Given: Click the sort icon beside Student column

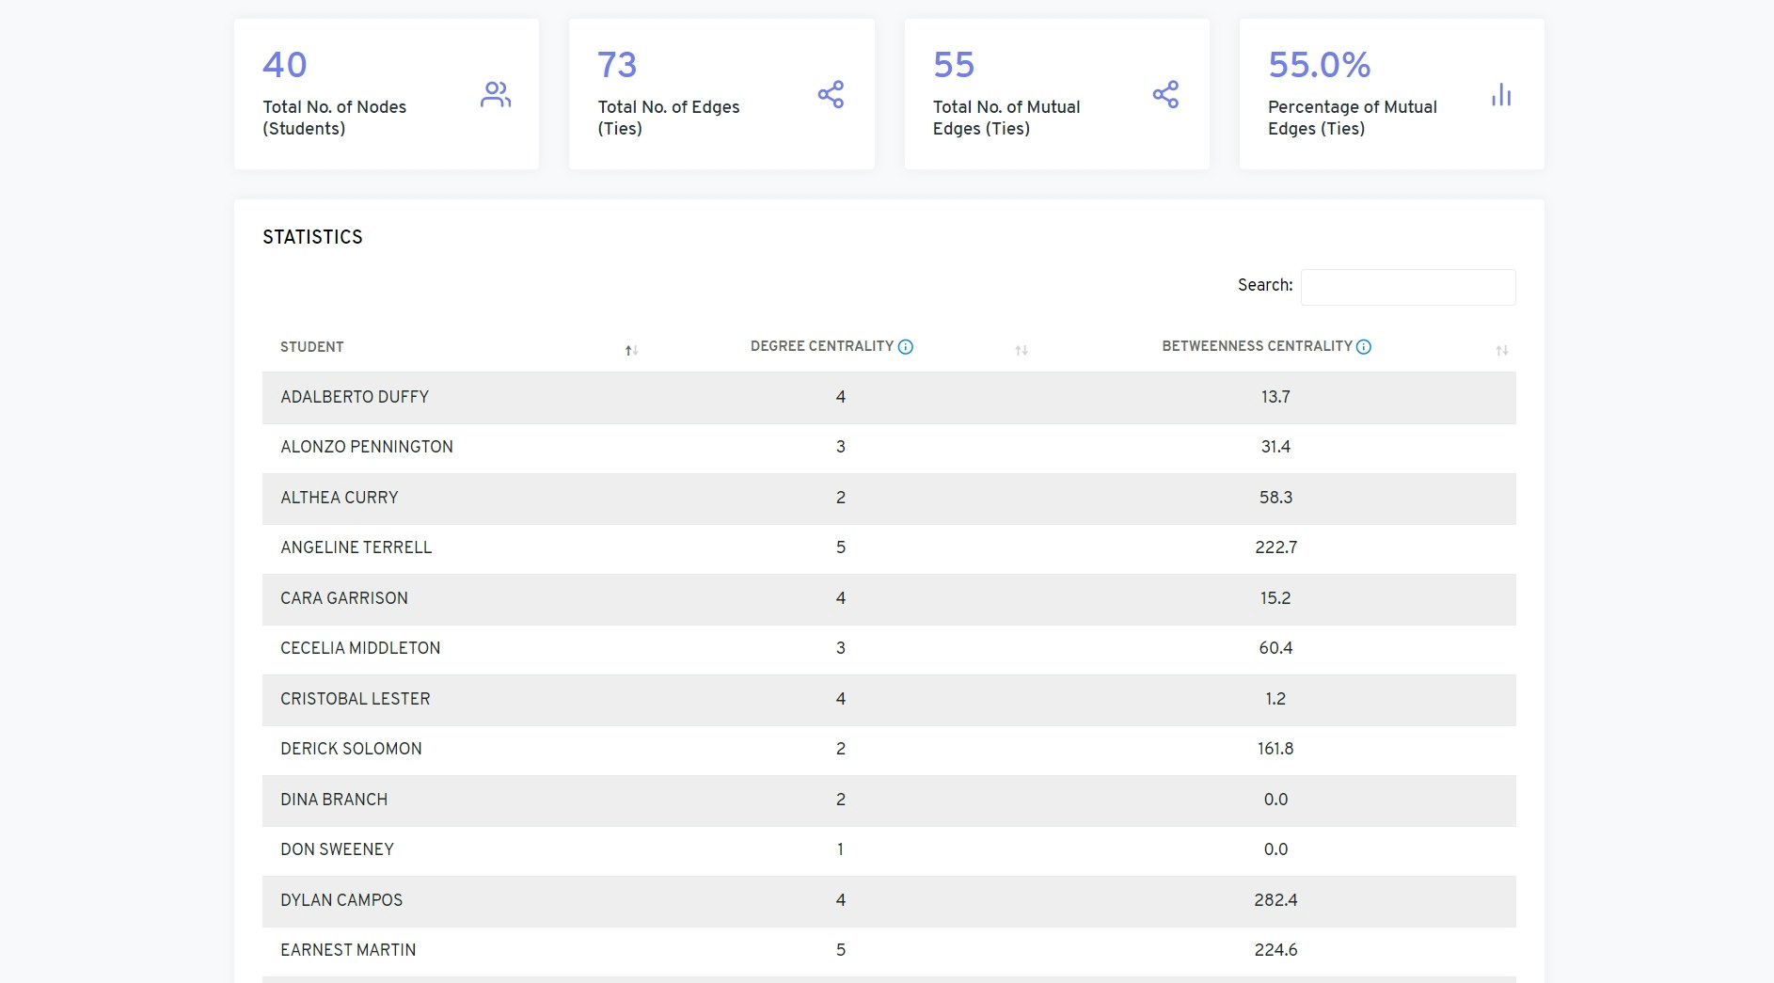Looking at the screenshot, I should (631, 349).
